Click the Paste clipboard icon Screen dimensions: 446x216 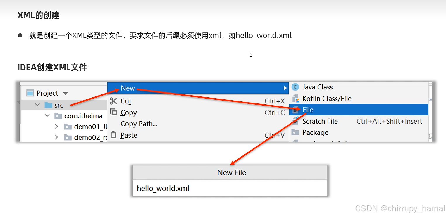click(x=113, y=135)
